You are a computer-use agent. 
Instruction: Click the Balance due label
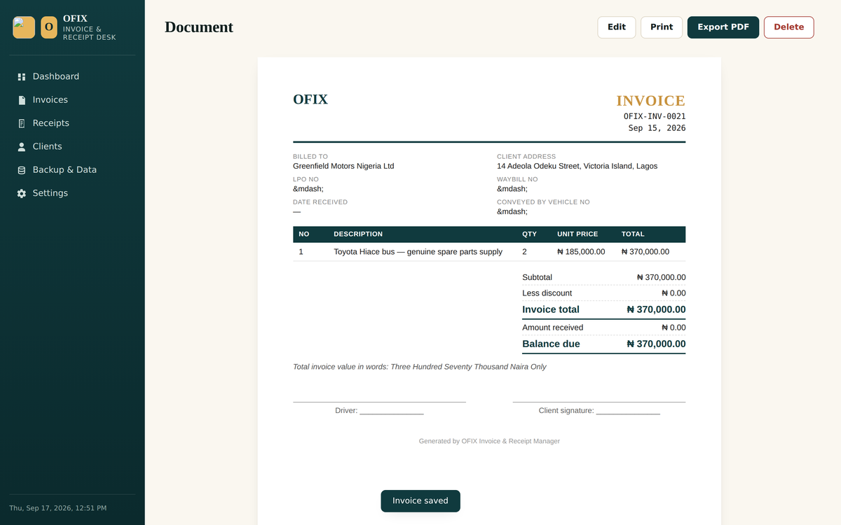(551, 344)
